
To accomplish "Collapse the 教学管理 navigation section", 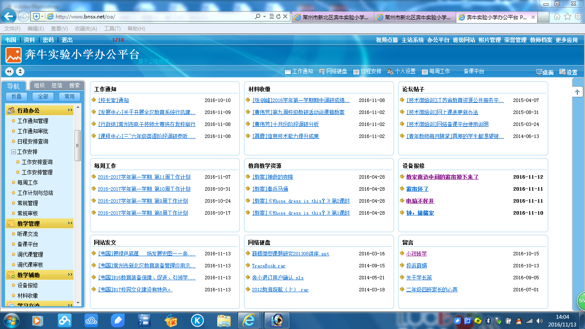I will 70,223.
